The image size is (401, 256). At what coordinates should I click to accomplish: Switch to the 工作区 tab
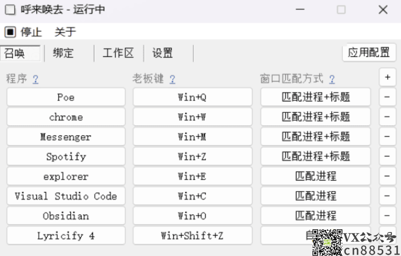(118, 53)
